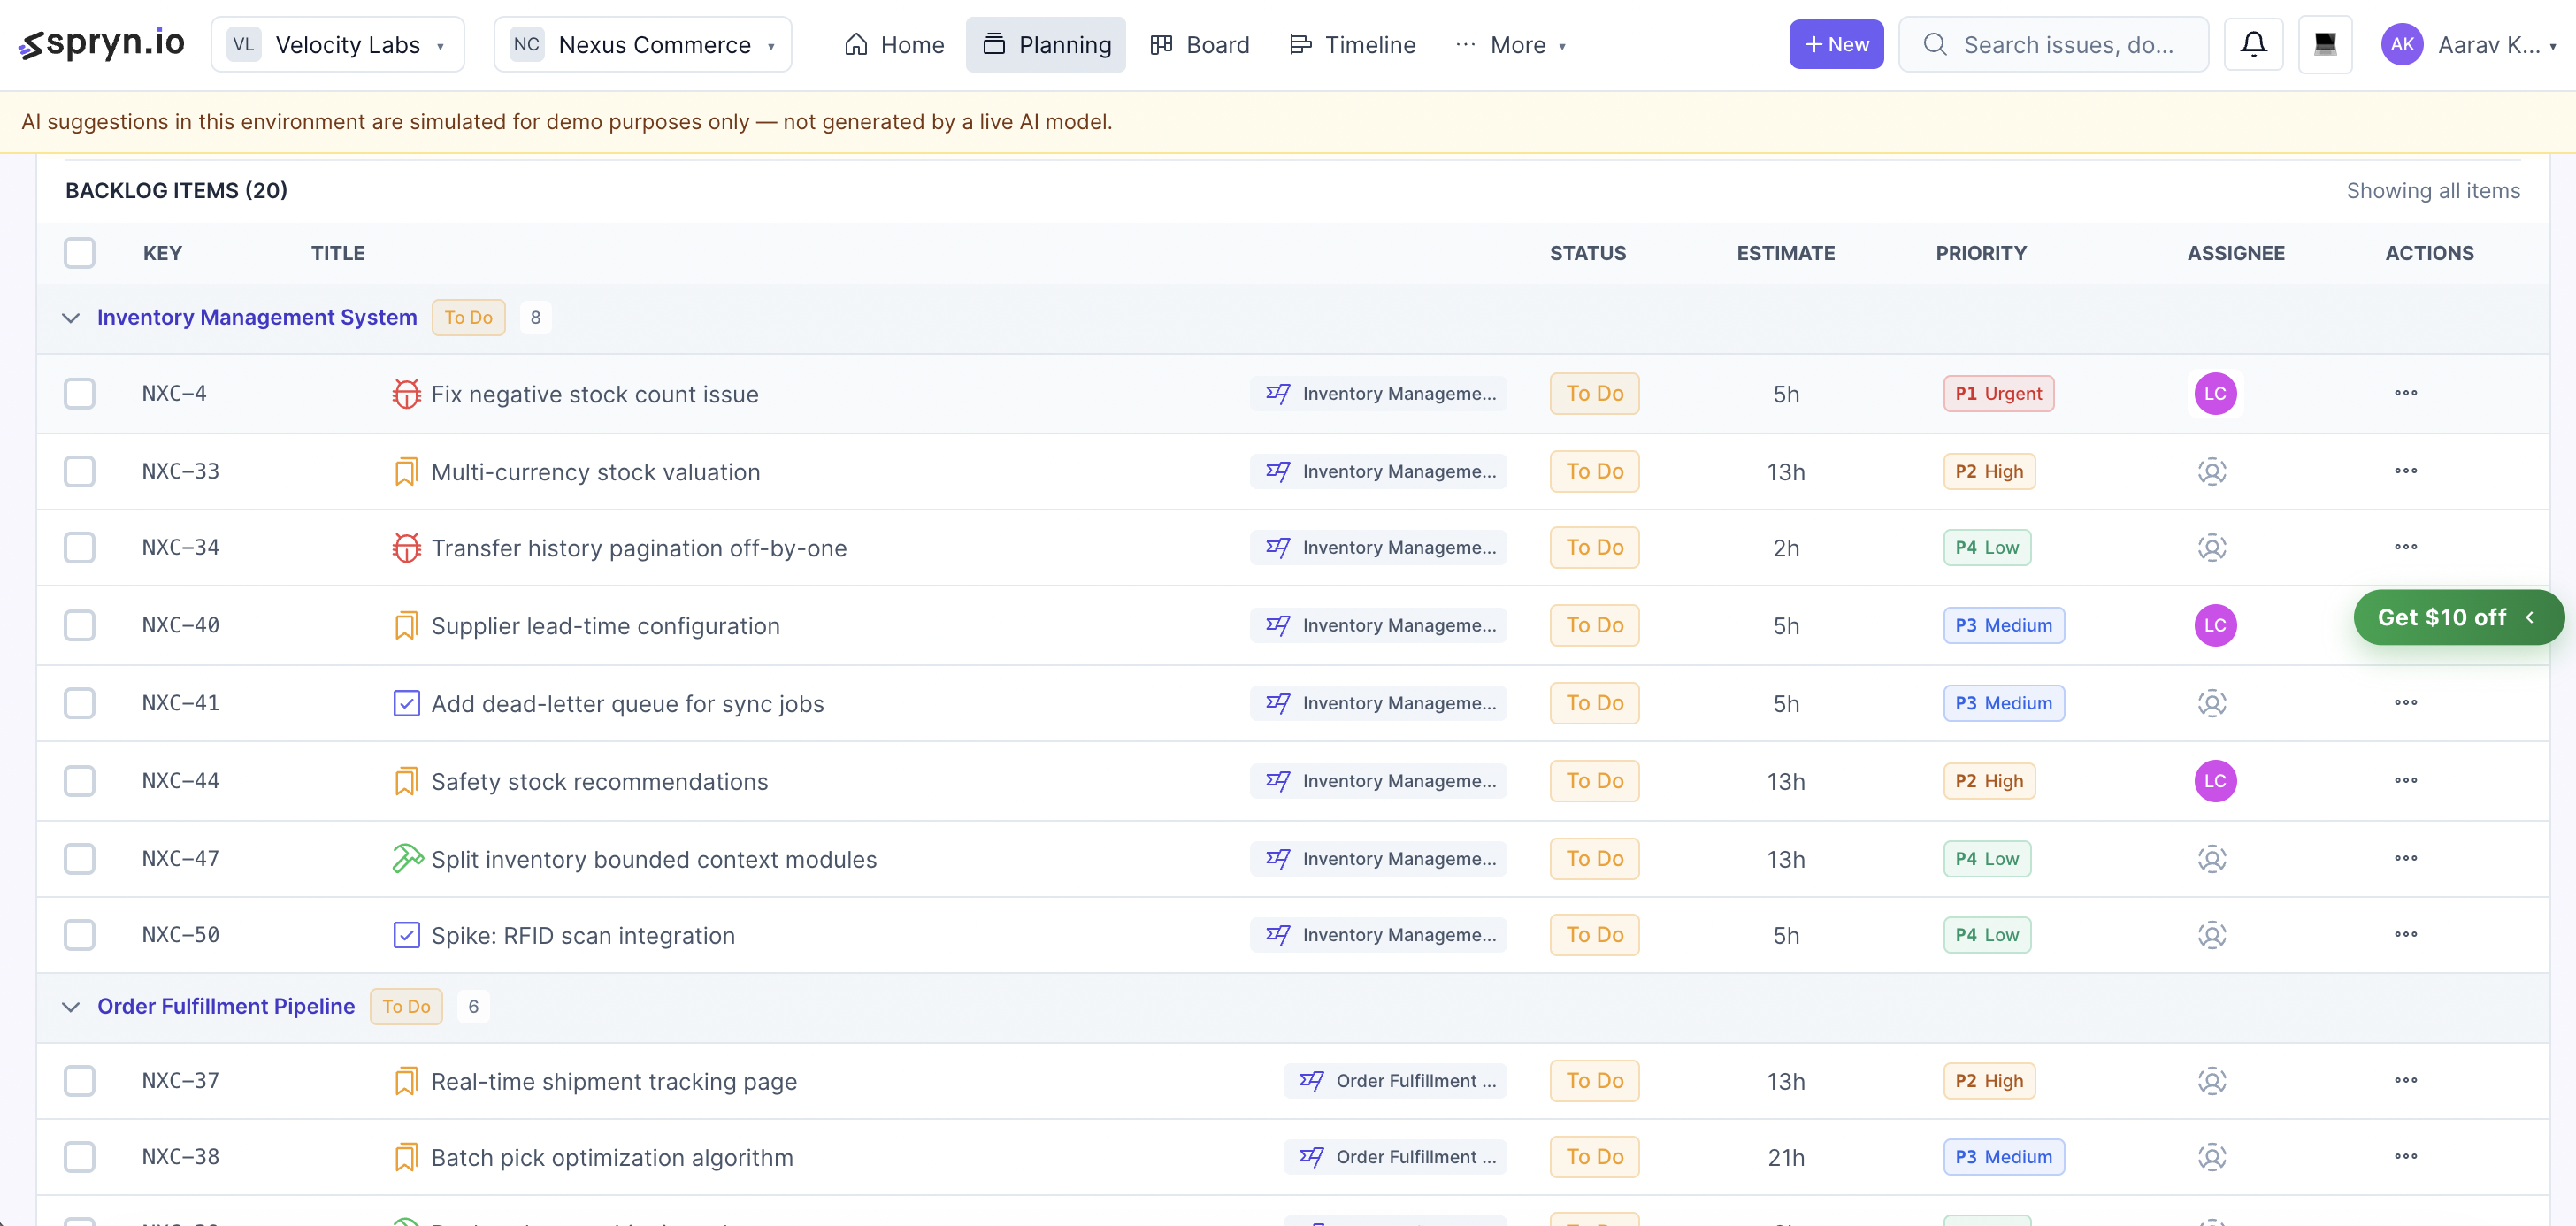Open actions ellipsis for NXC-4
Image resolution: width=2576 pixels, height=1226 pixels.
point(2405,393)
